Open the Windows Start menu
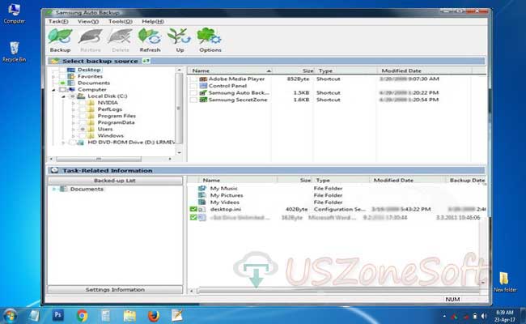 (10, 316)
